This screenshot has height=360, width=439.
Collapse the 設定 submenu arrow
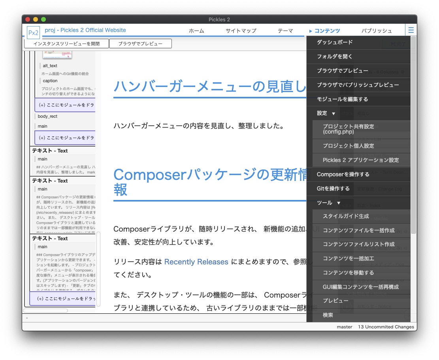click(x=333, y=113)
